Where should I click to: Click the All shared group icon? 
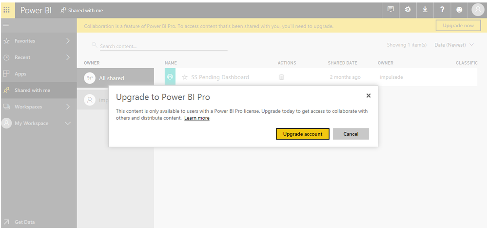click(x=89, y=78)
